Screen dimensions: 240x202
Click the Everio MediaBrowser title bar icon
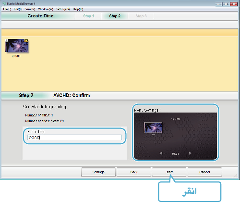click(4, 3)
